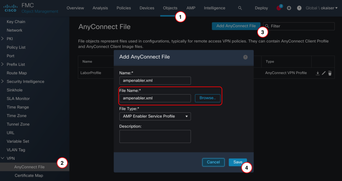342x181 pixels.
Task: Cancel the Add AnyConnect File dialog
Action: click(x=213, y=162)
